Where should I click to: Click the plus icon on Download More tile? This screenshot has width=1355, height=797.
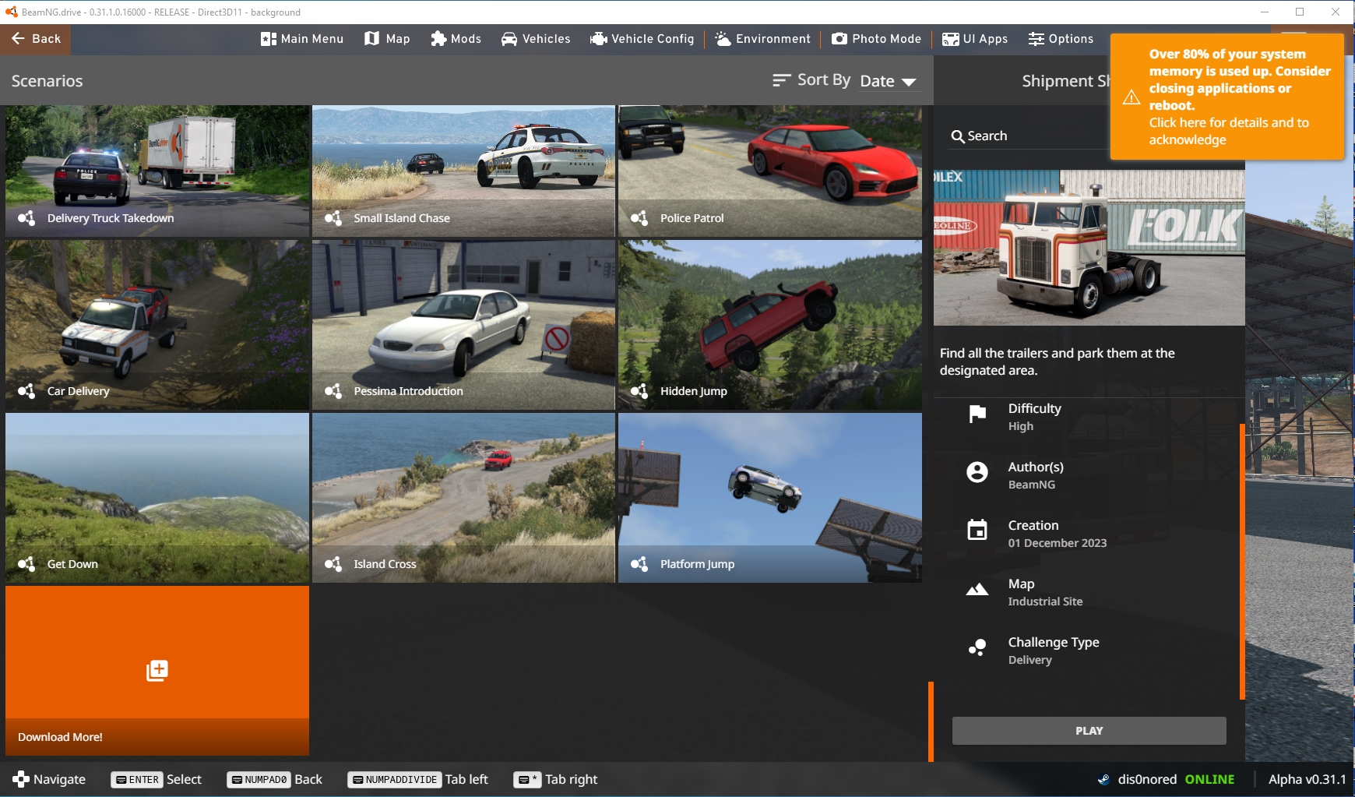[x=157, y=671]
